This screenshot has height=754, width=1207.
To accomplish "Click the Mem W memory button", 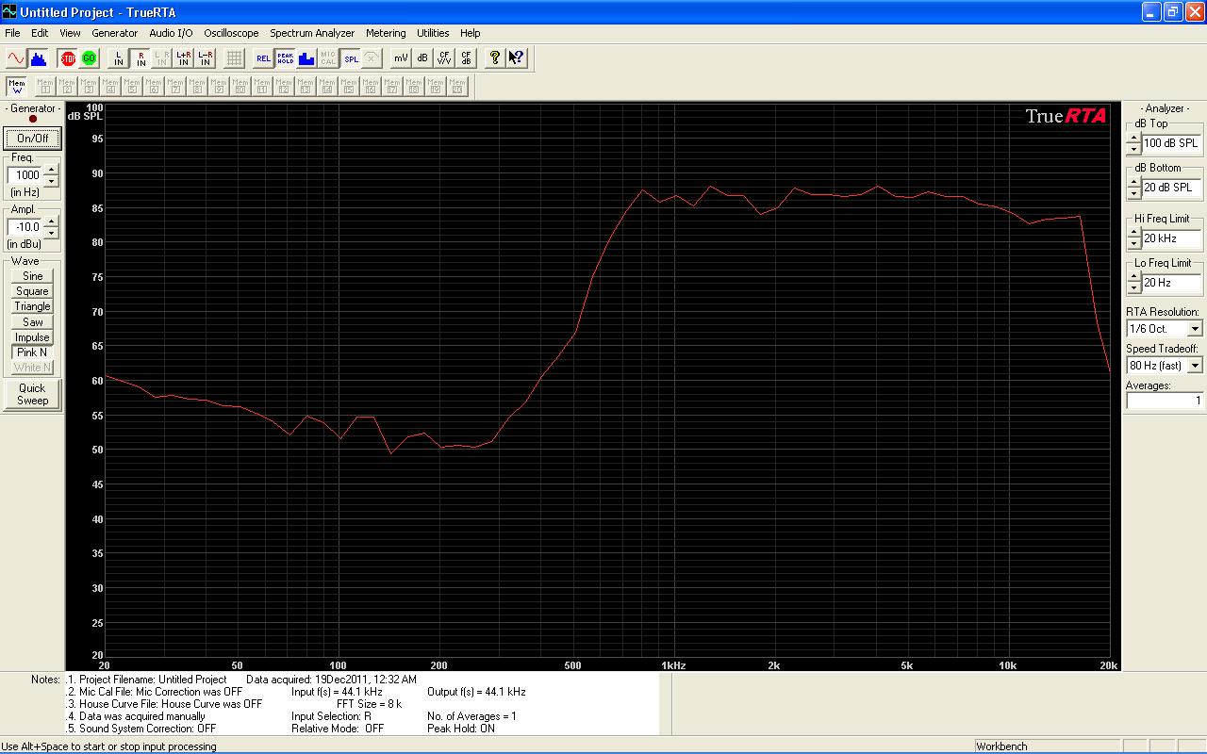I will (x=16, y=87).
